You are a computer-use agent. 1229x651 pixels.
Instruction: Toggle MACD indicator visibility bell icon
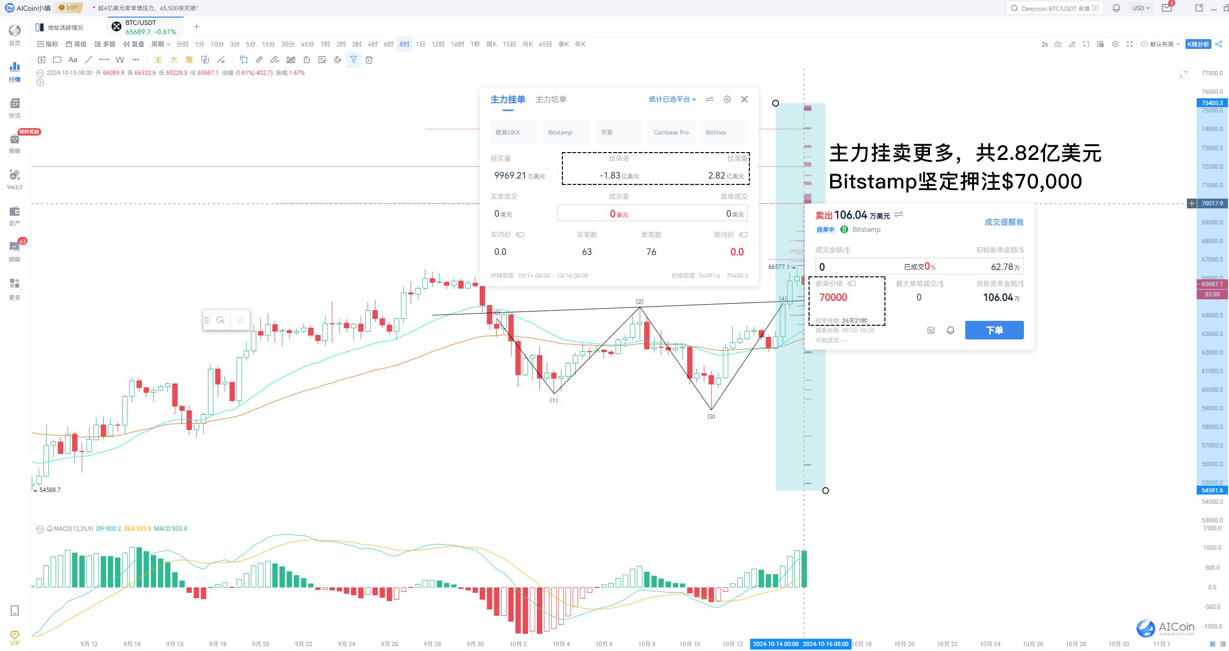coord(49,529)
